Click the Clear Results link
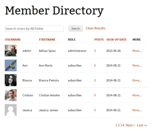Screen dimensions: 152x130 [x=96, y=28]
